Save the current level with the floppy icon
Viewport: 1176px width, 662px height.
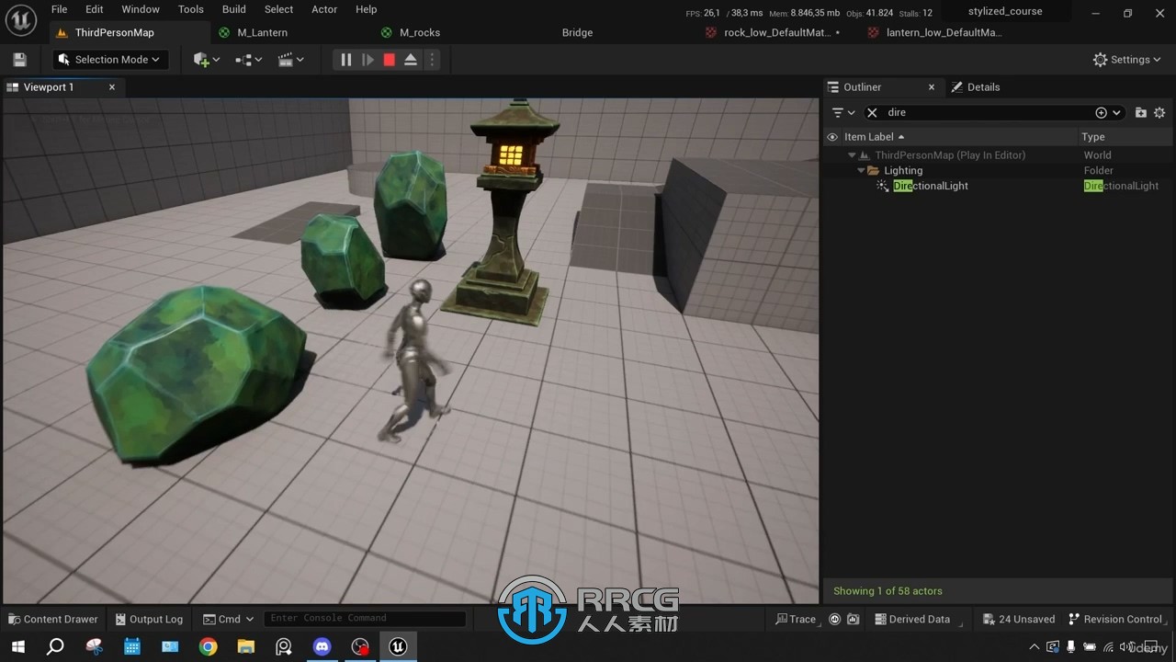pos(19,60)
